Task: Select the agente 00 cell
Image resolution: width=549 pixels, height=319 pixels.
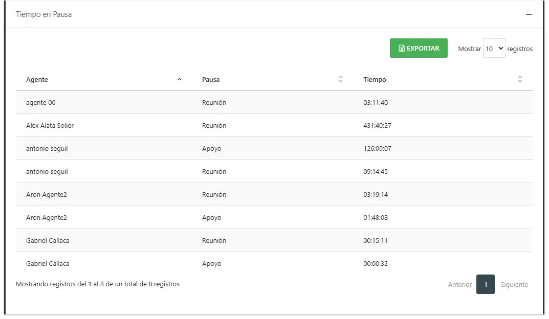Action: (40, 102)
